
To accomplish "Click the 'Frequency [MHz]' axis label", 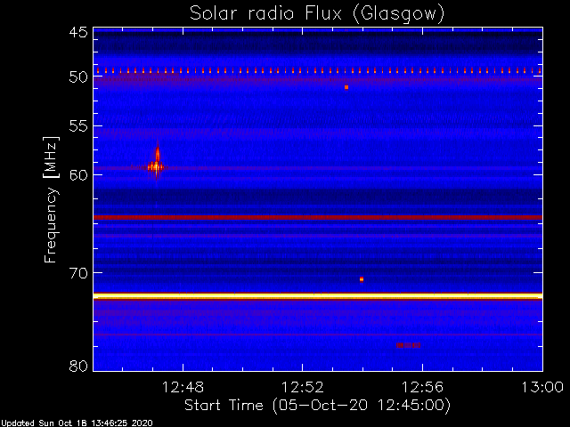I will click(51, 199).
